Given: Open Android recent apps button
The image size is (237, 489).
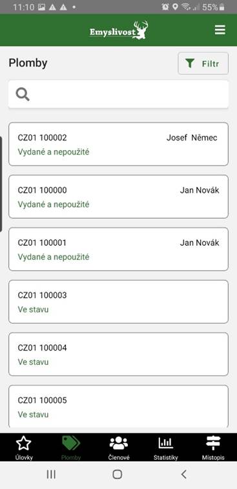Looking at the screenshot, I should click(x=51, y=474).
